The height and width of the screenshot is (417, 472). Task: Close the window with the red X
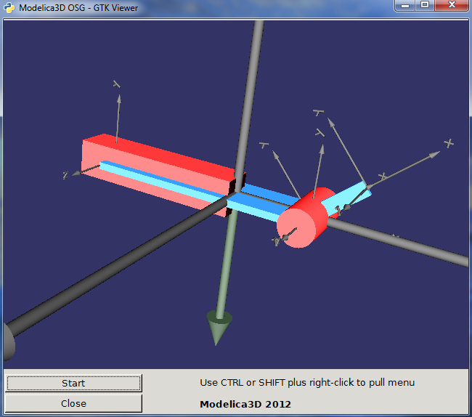[x=452, y=6]
